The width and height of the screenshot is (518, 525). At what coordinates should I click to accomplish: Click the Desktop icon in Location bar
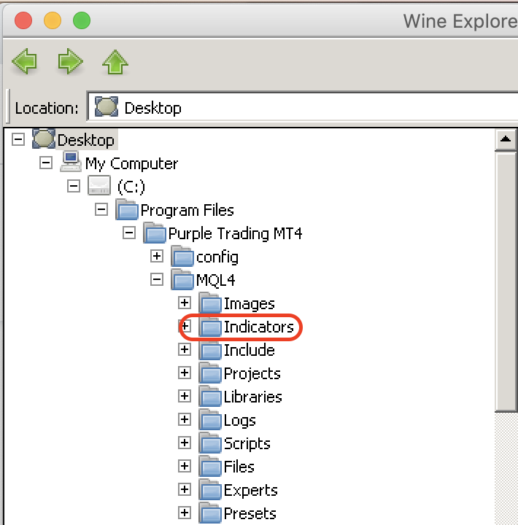pyautogui.click(x=107, y=107)
